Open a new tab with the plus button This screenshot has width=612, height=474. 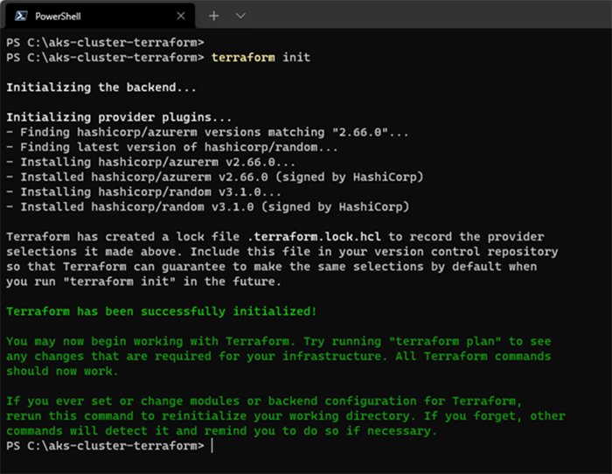coord(214,16)
